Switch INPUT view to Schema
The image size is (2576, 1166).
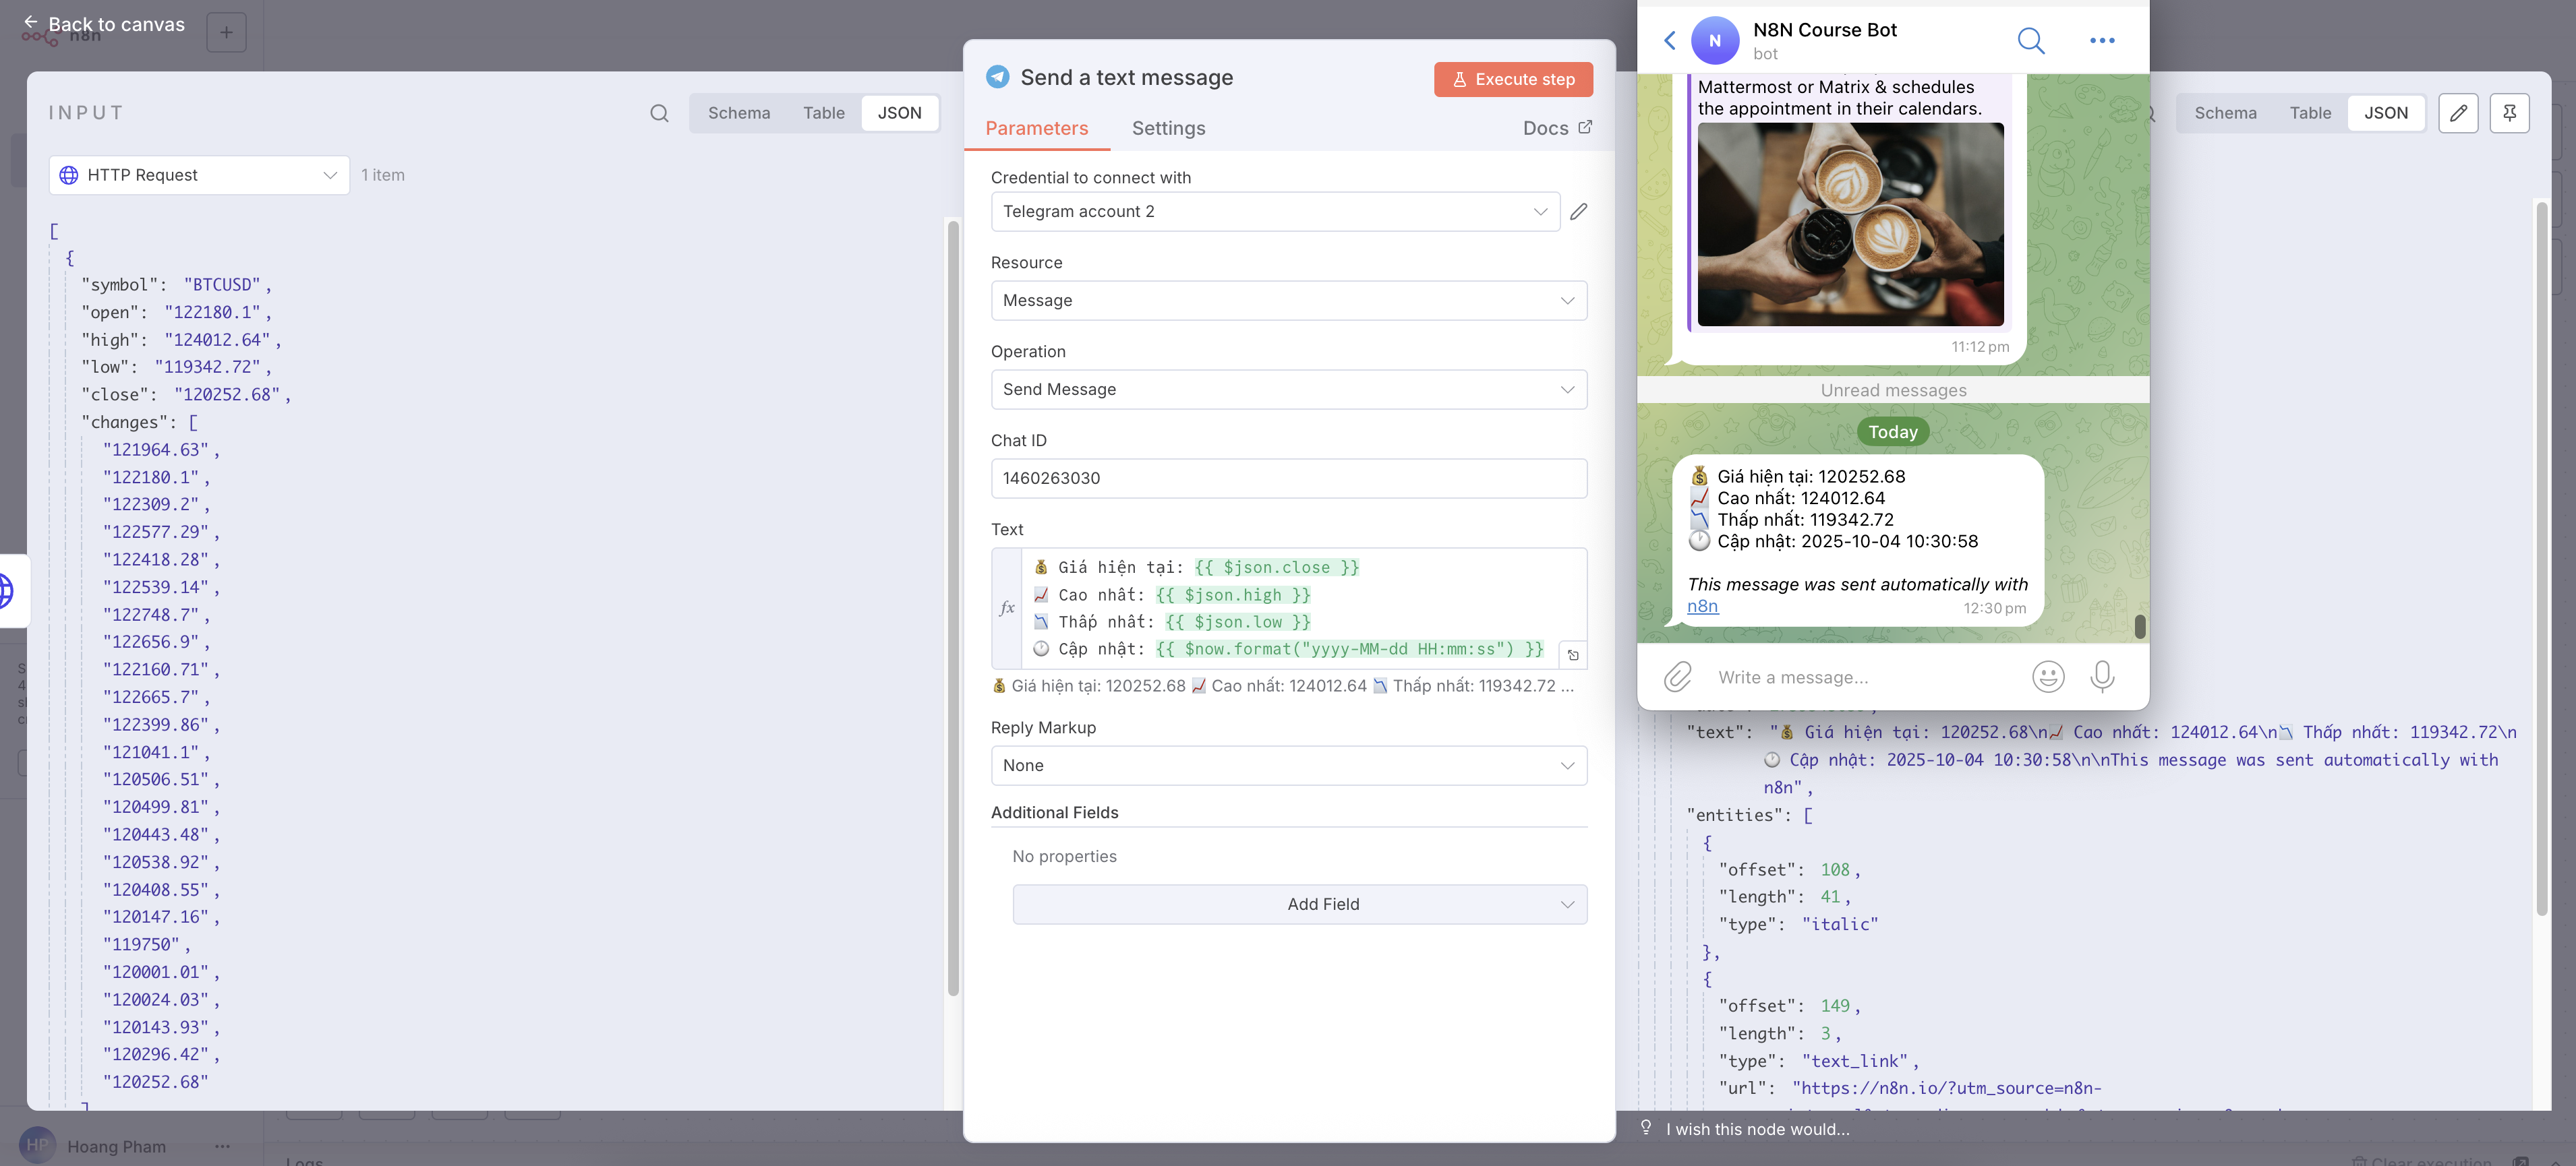pyautogui.click(x=739, y=113)
